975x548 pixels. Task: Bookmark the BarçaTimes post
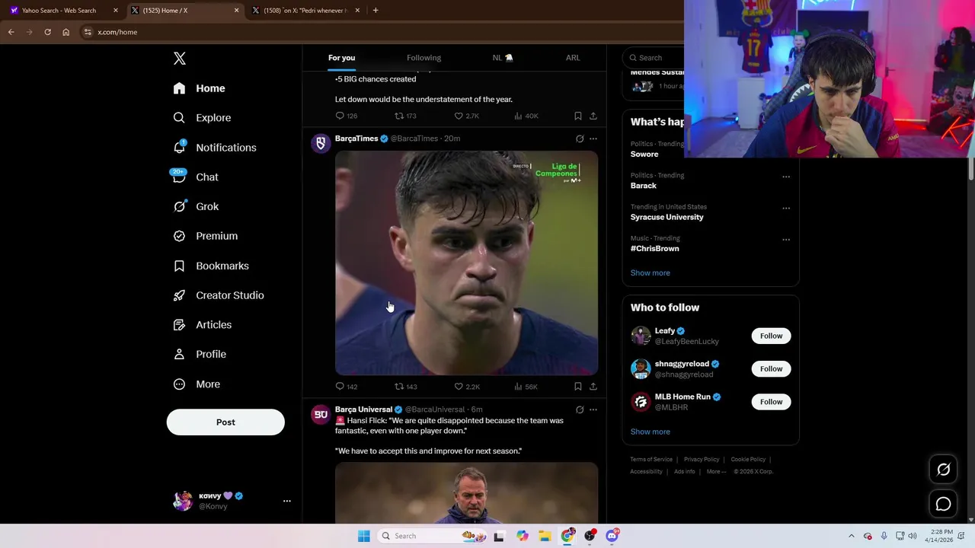coord(578,387)
